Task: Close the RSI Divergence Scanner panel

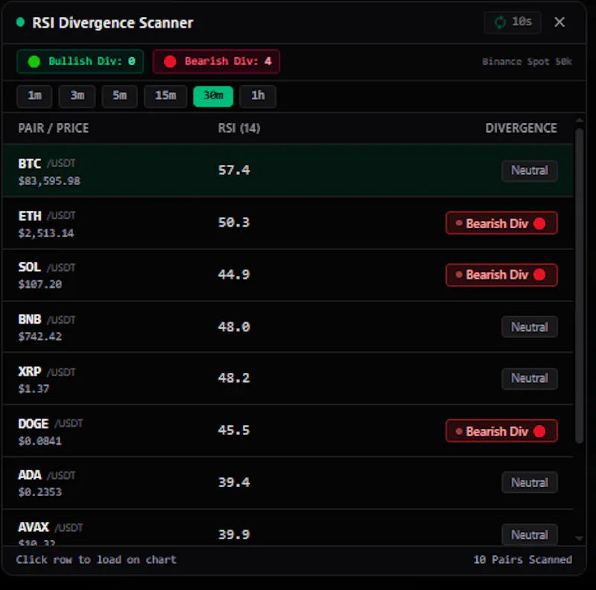Action: click(x=559, y=22)
